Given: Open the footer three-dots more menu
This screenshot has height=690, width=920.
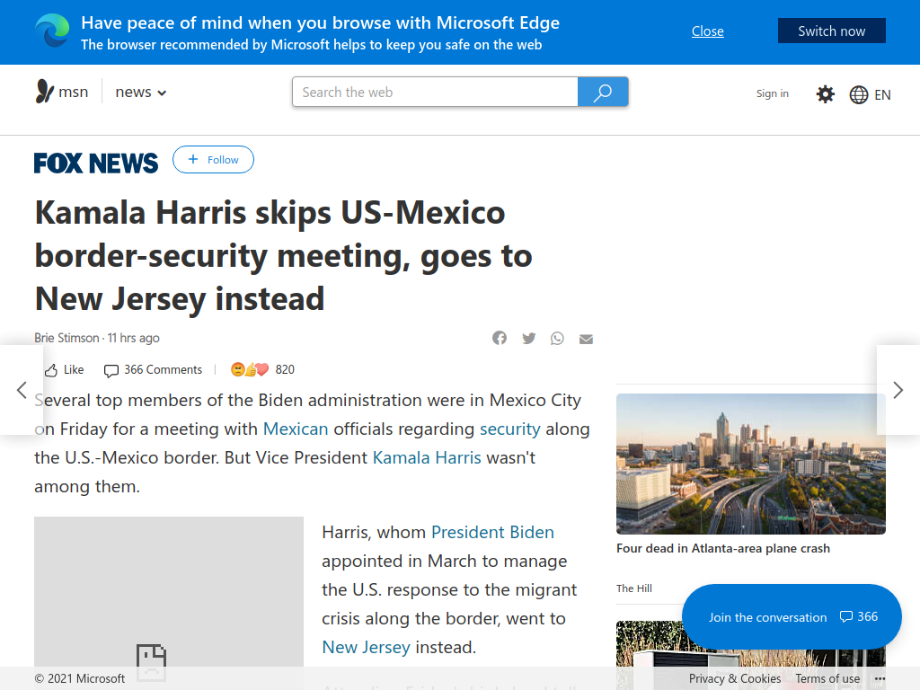Looking at the screenshot, I should point(880,679).
